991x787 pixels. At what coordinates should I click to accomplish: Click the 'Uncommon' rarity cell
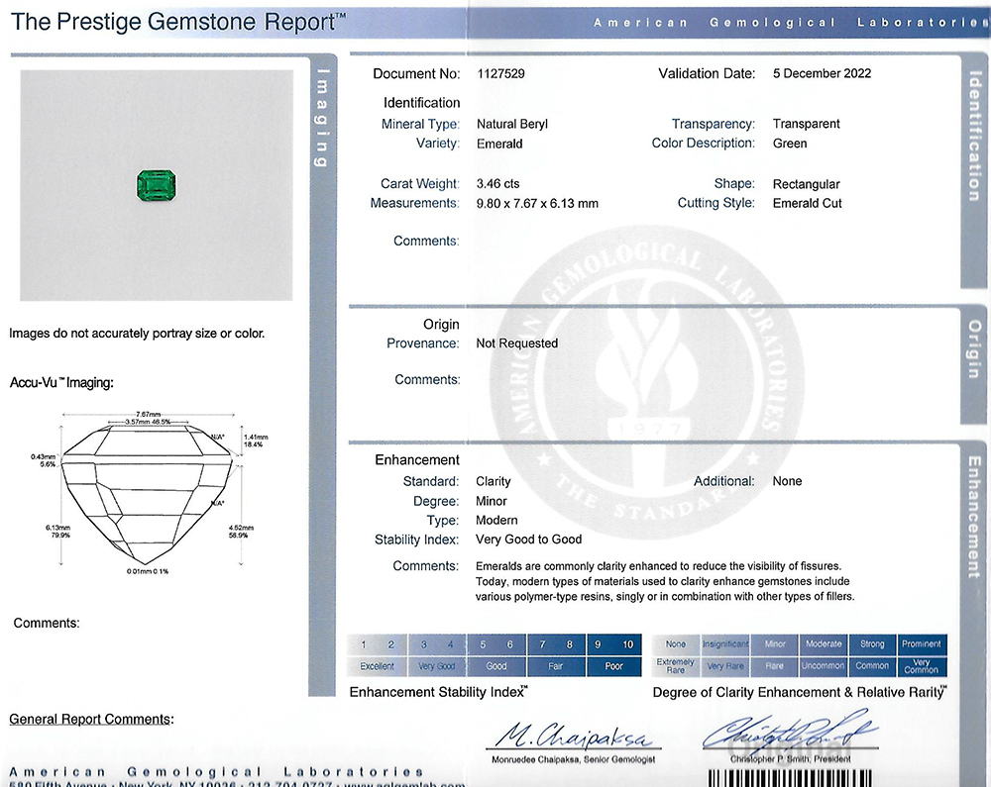[824, 666]
